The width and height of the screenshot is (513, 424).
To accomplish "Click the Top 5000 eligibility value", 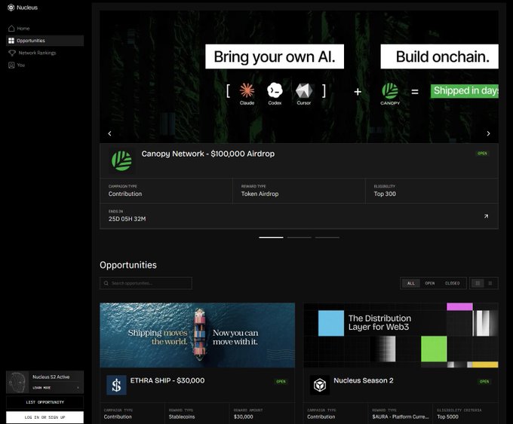I will click(447, 416).
